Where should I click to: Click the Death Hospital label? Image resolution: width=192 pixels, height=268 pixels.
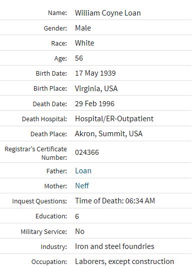(45, 119)
